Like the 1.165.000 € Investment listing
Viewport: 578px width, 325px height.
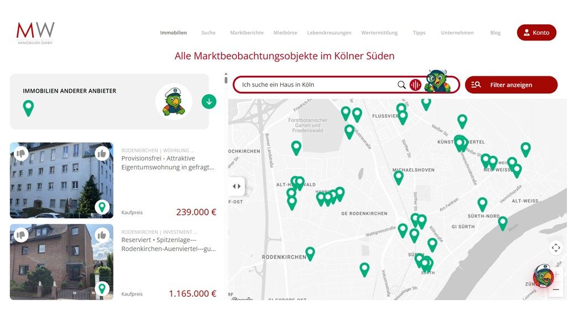click(102, 235)
